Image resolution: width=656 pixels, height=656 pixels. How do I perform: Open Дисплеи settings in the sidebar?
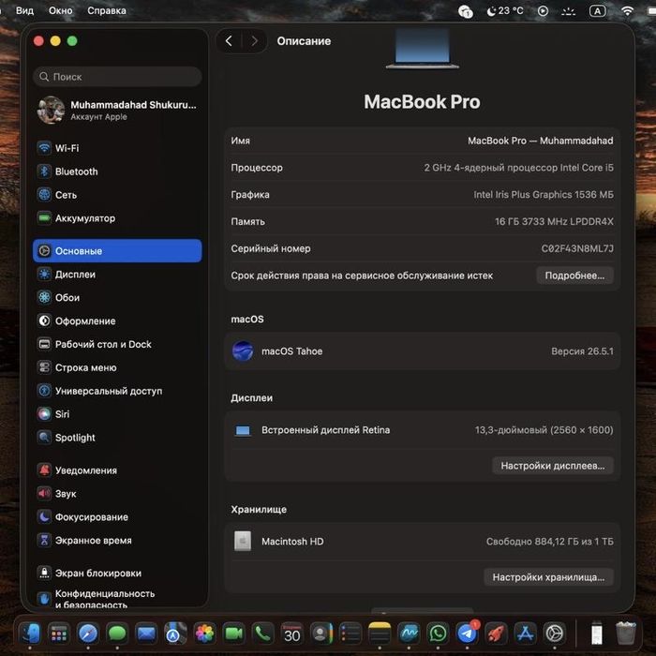[x=117, y=275]
